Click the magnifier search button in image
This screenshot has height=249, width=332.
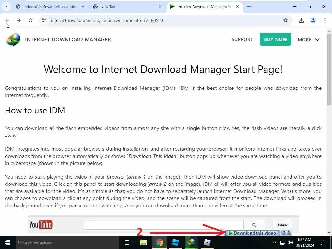[254, 225]
